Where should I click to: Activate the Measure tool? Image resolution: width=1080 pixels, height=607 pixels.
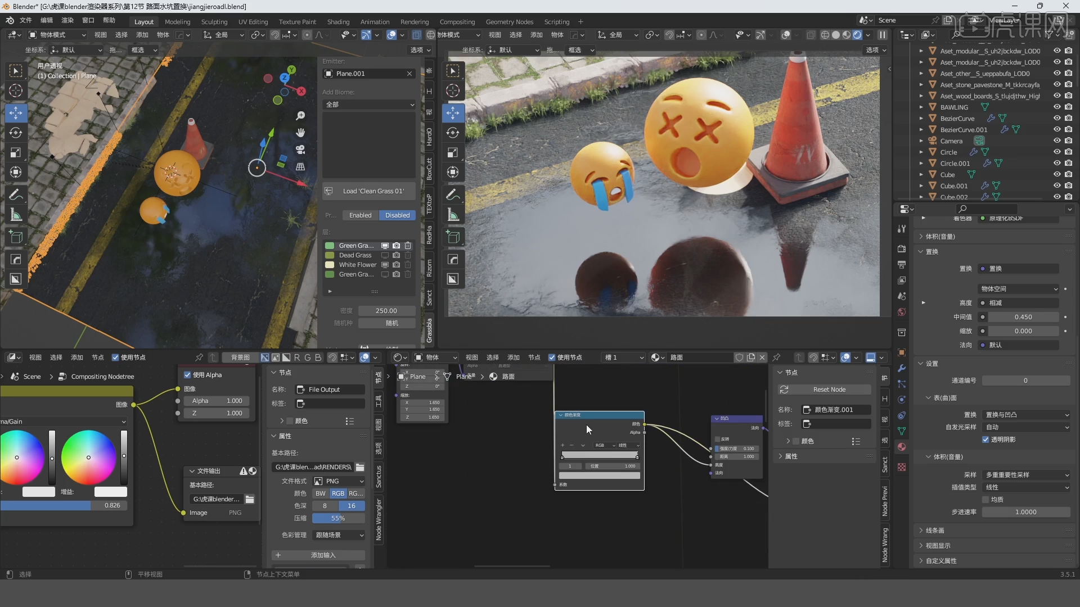(16, 214)
